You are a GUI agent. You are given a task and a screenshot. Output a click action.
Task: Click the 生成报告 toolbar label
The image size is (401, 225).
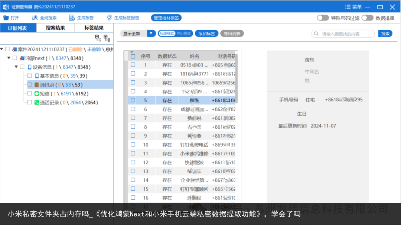(85, 18)
